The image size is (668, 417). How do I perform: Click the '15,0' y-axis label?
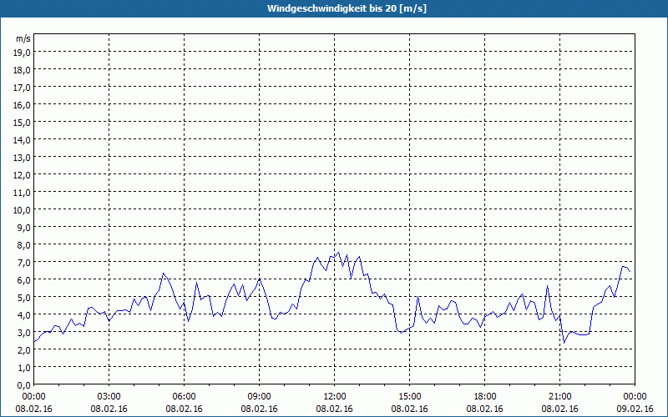22,123
